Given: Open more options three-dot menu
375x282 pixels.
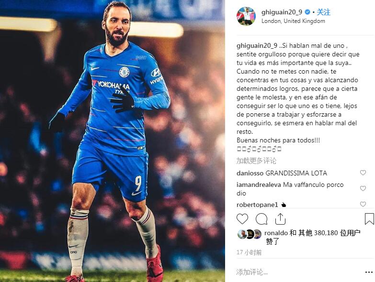Looking at the screenshot, I should pyautogui.click(x=369, y=272).
